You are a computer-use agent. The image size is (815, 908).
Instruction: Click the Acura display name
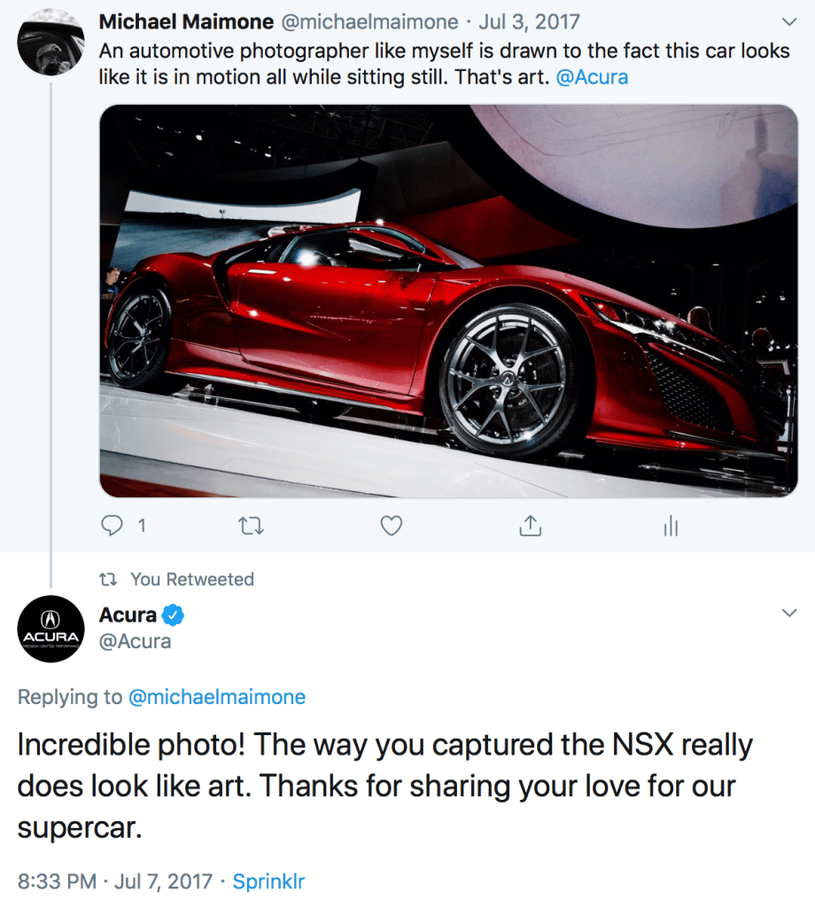pos(128,614)
